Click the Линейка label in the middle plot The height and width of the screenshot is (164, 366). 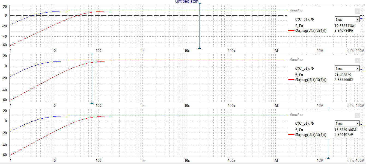click(x=296, y=60)
